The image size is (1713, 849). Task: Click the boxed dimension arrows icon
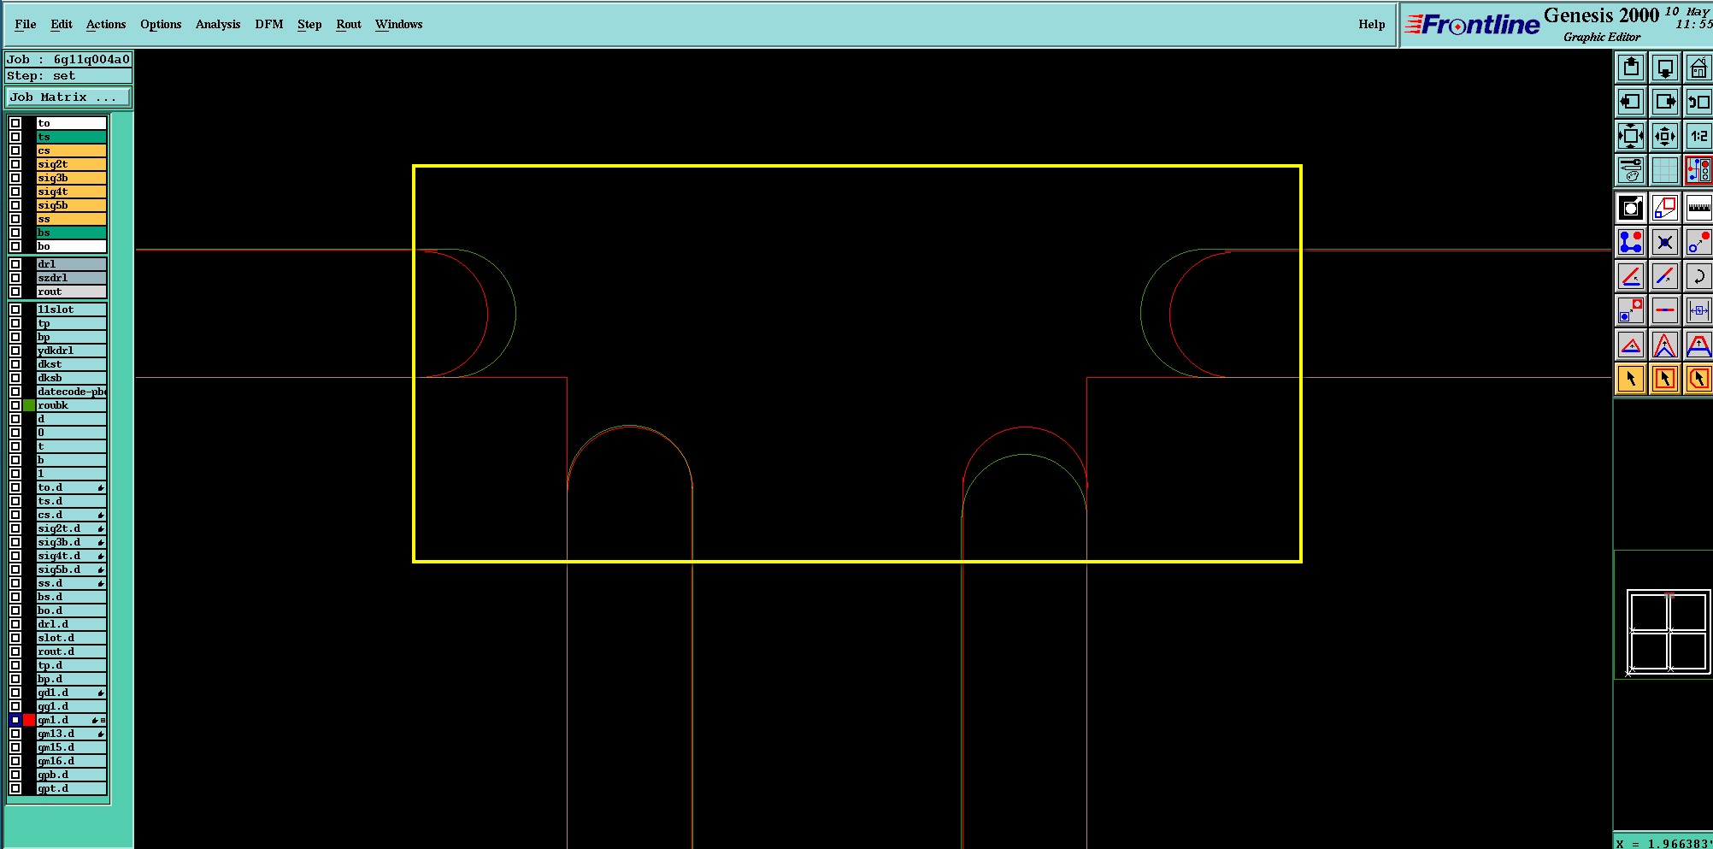tap(1698, 310)
